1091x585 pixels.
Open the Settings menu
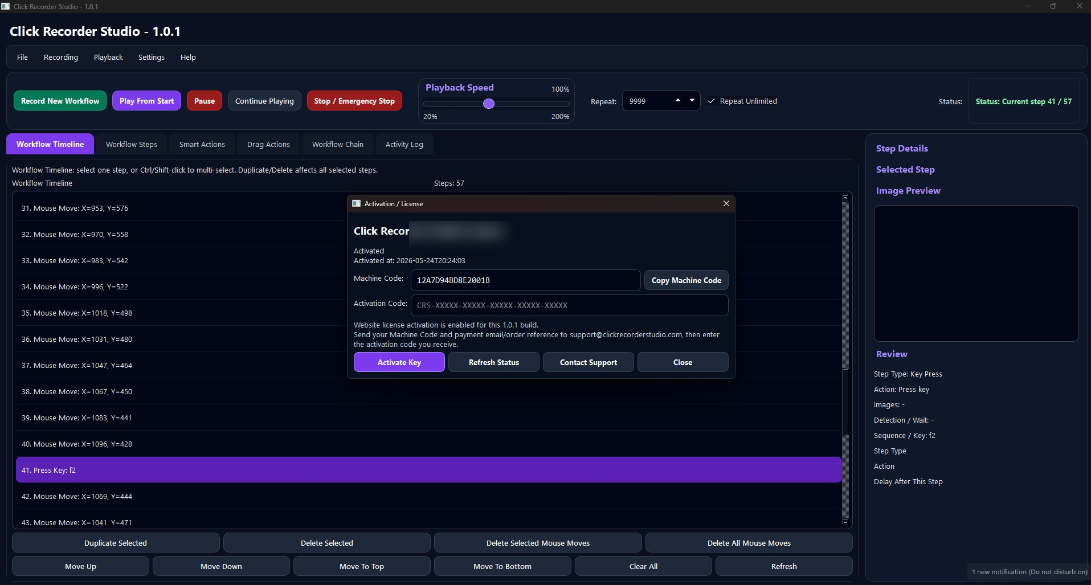(152, 57)
